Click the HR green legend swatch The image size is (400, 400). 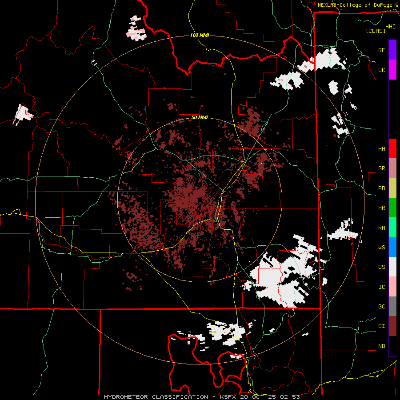392,208
